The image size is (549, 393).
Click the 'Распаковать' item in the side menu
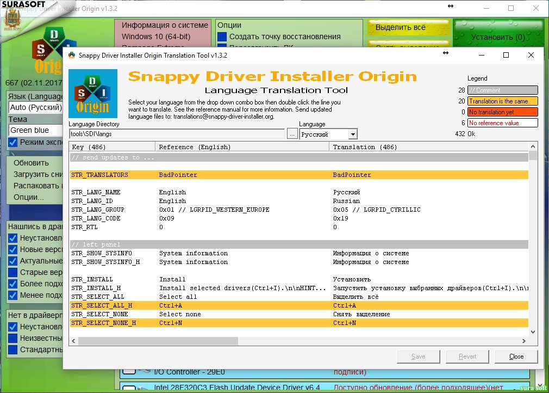point(38,186)
